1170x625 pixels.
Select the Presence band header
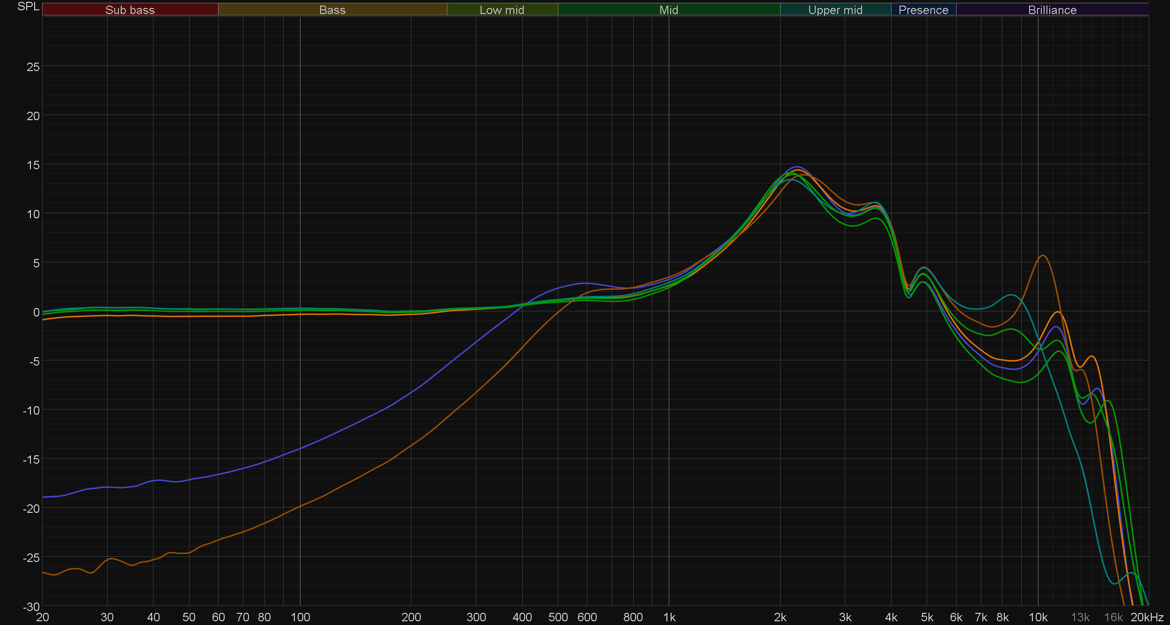pyautogui.click(x=923, y=10)
